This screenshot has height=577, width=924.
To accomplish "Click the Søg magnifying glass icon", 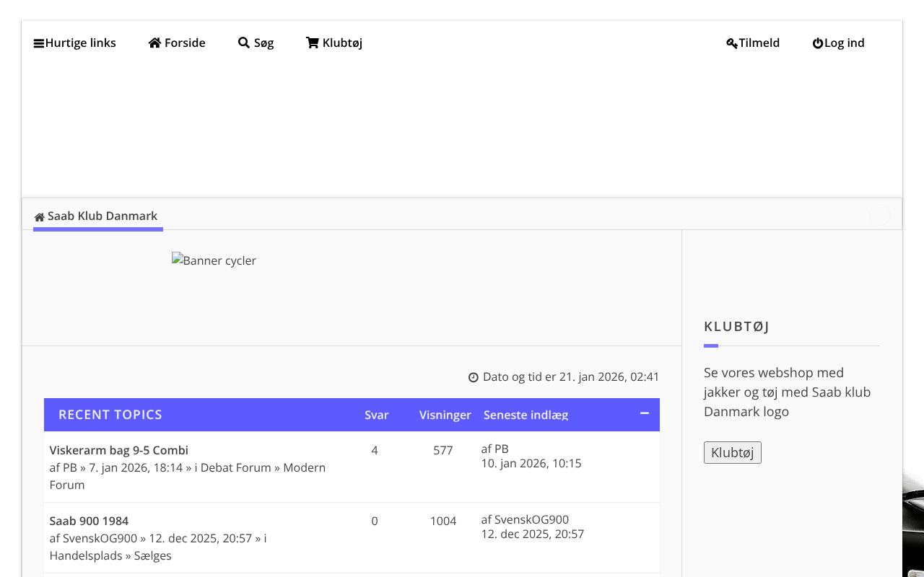I will (x=244, y=43).
